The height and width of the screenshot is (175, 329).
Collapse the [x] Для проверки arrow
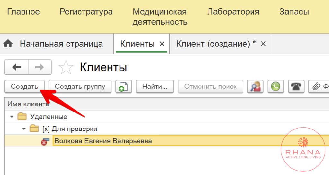coord(24,129)
